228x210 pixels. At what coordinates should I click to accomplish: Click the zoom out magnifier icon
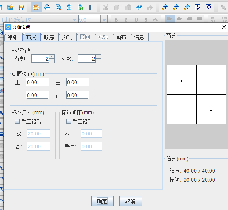[x=176, y=7]
